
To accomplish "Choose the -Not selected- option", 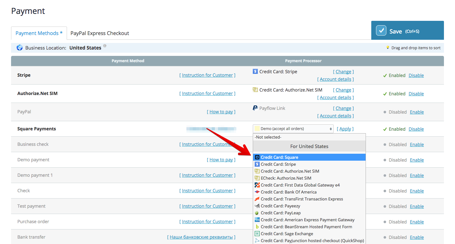I will point(309,137).
